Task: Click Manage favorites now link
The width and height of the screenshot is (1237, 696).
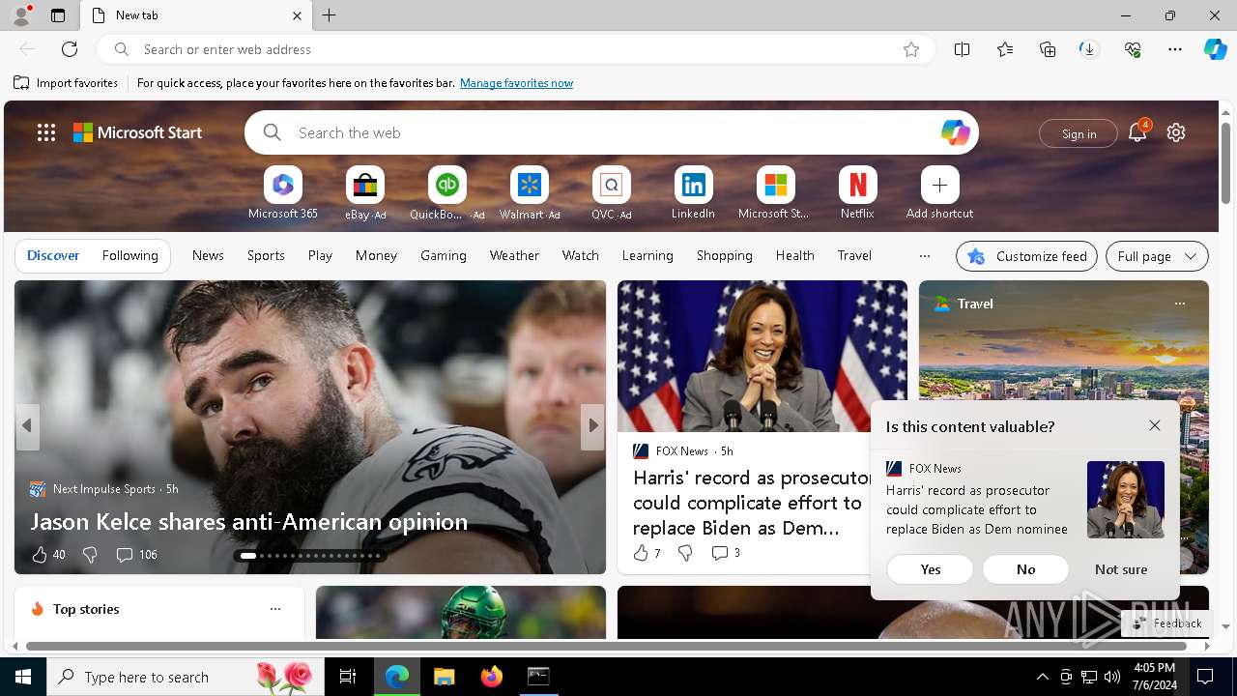Action: click(x=516, y=83)
